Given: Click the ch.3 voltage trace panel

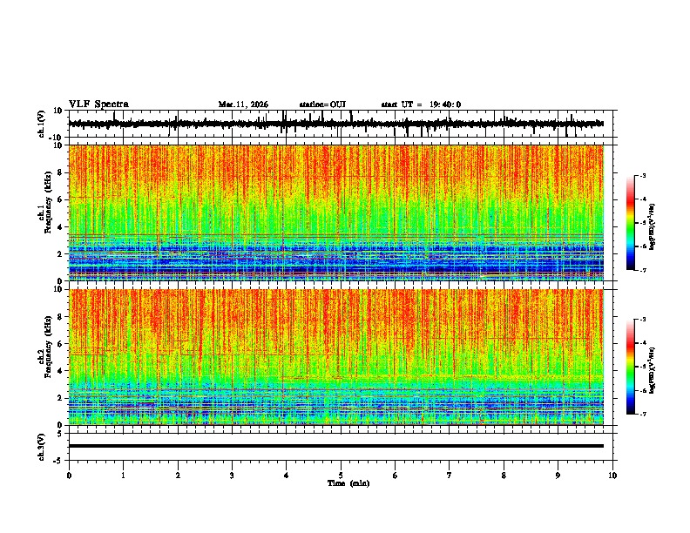Looking at the screenshot, I should (340, 447).
